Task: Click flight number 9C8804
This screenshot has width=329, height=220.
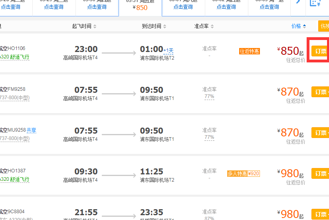Action: click(16, 211)
